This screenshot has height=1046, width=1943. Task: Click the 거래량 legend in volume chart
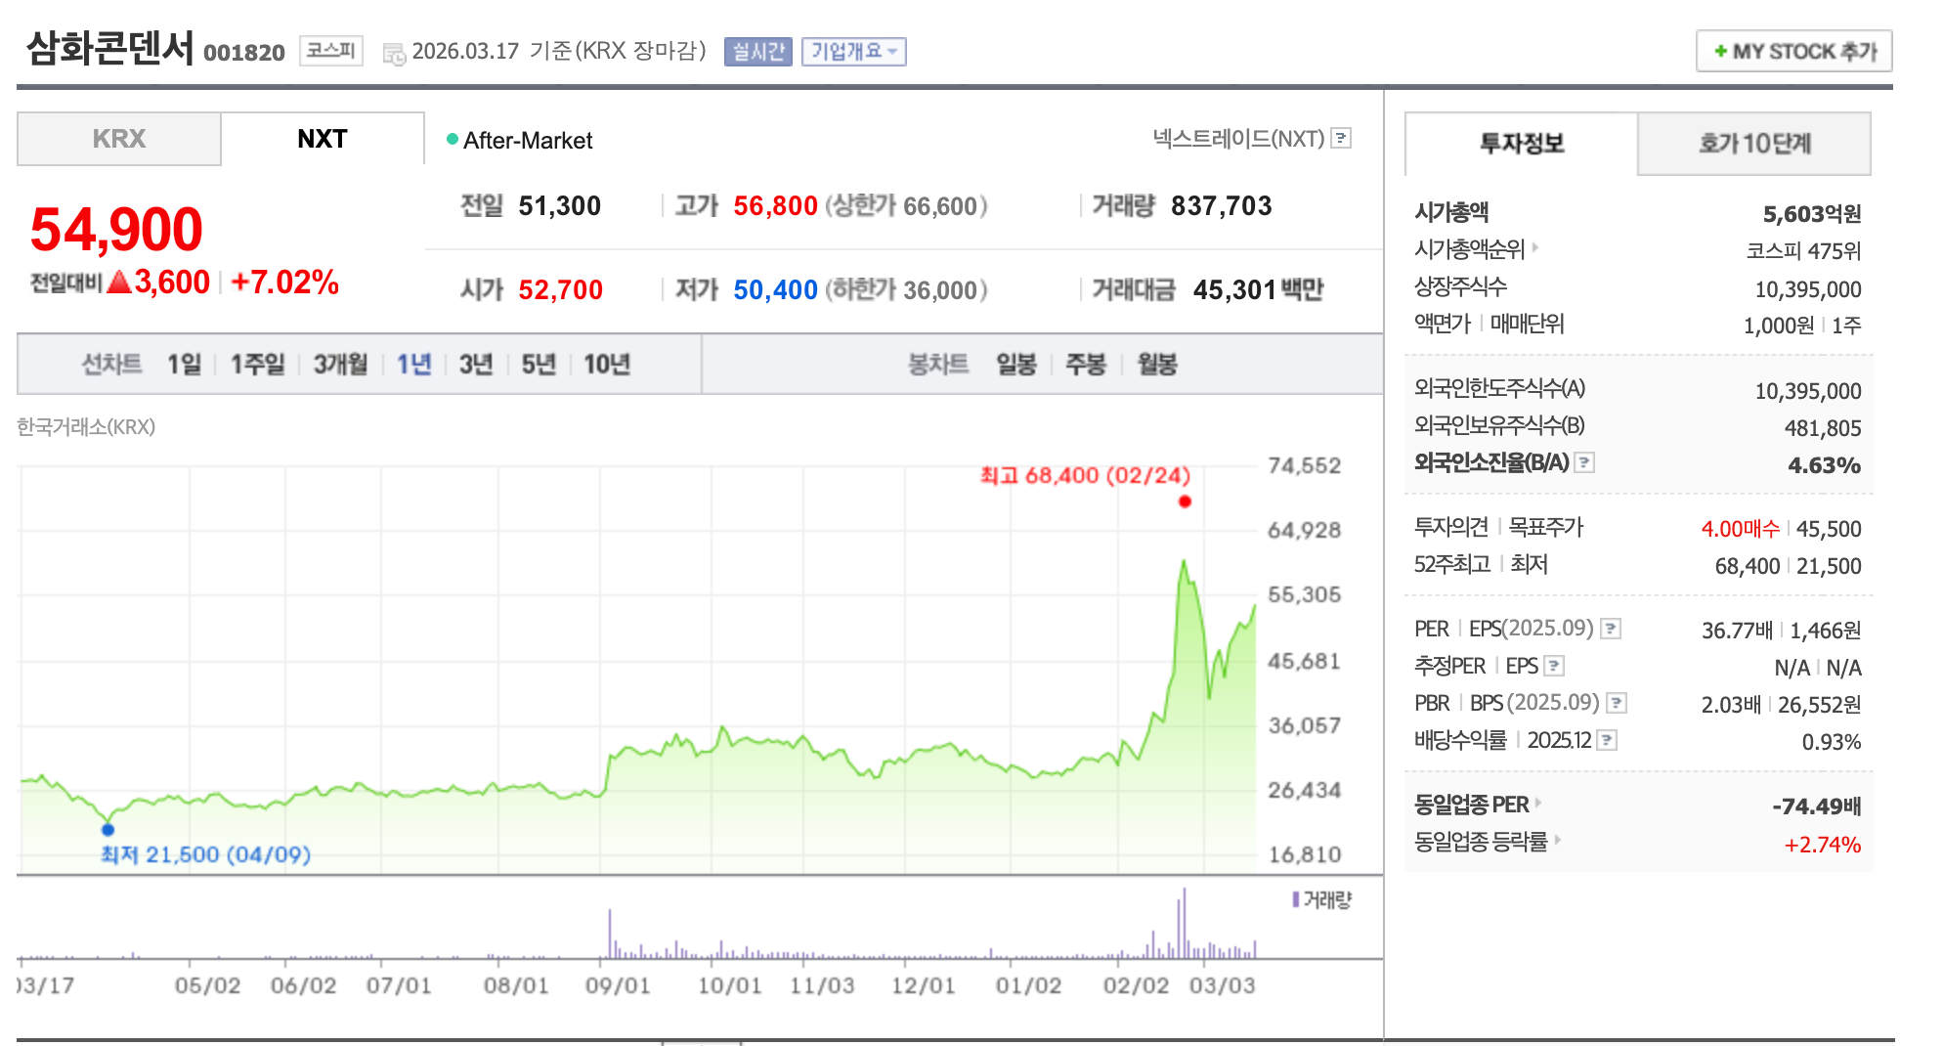point(1321,899)
